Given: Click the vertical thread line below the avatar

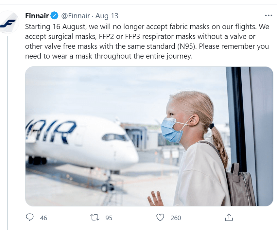Looking at the screenshot, I should point(7,131).
